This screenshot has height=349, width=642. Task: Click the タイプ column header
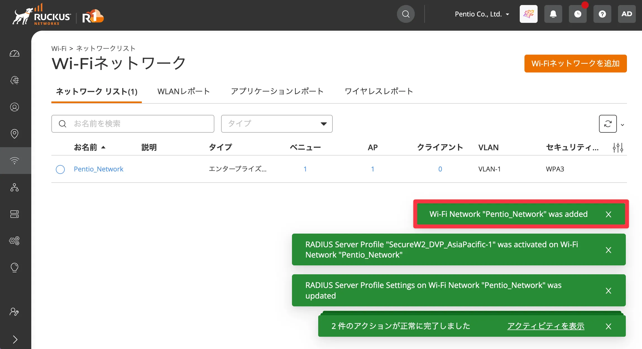click(221, 147)
